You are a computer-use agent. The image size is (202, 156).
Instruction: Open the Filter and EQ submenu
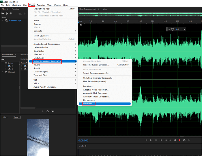click(x=53, y=54)
